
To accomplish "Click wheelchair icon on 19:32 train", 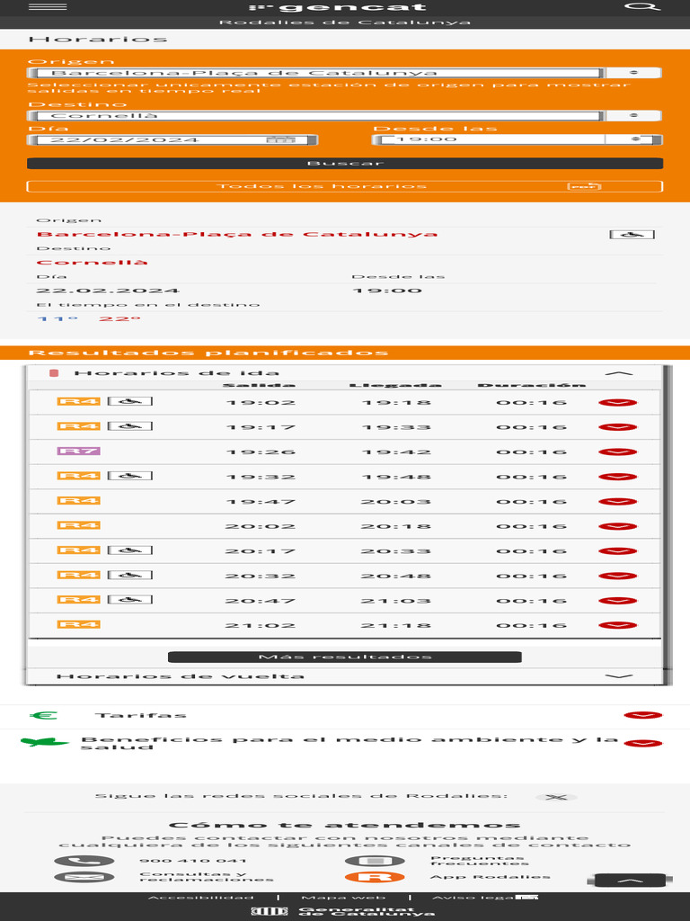I will tap(130, 476).
